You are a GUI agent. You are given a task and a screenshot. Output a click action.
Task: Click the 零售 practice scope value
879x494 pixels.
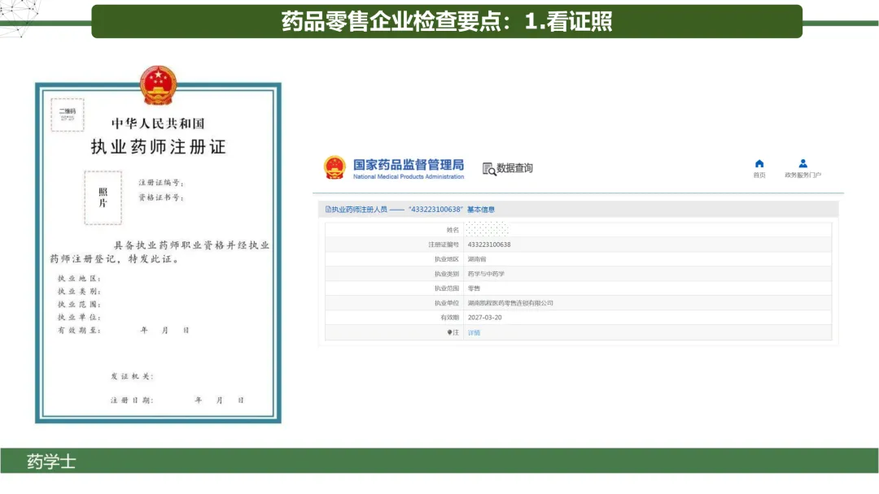[x=474, y=288]
